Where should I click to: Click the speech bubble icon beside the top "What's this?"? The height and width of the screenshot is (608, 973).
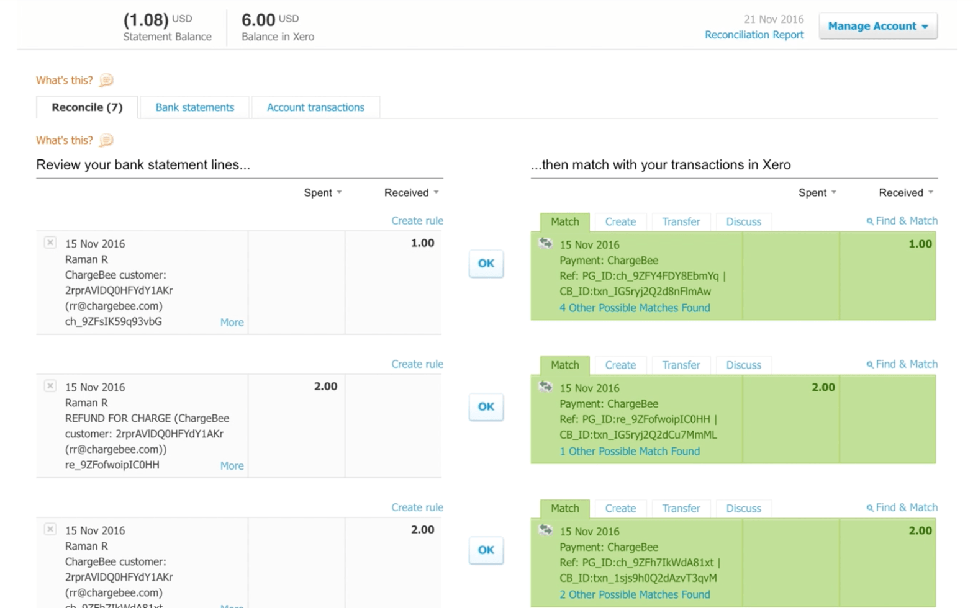(x=106, y=80)
